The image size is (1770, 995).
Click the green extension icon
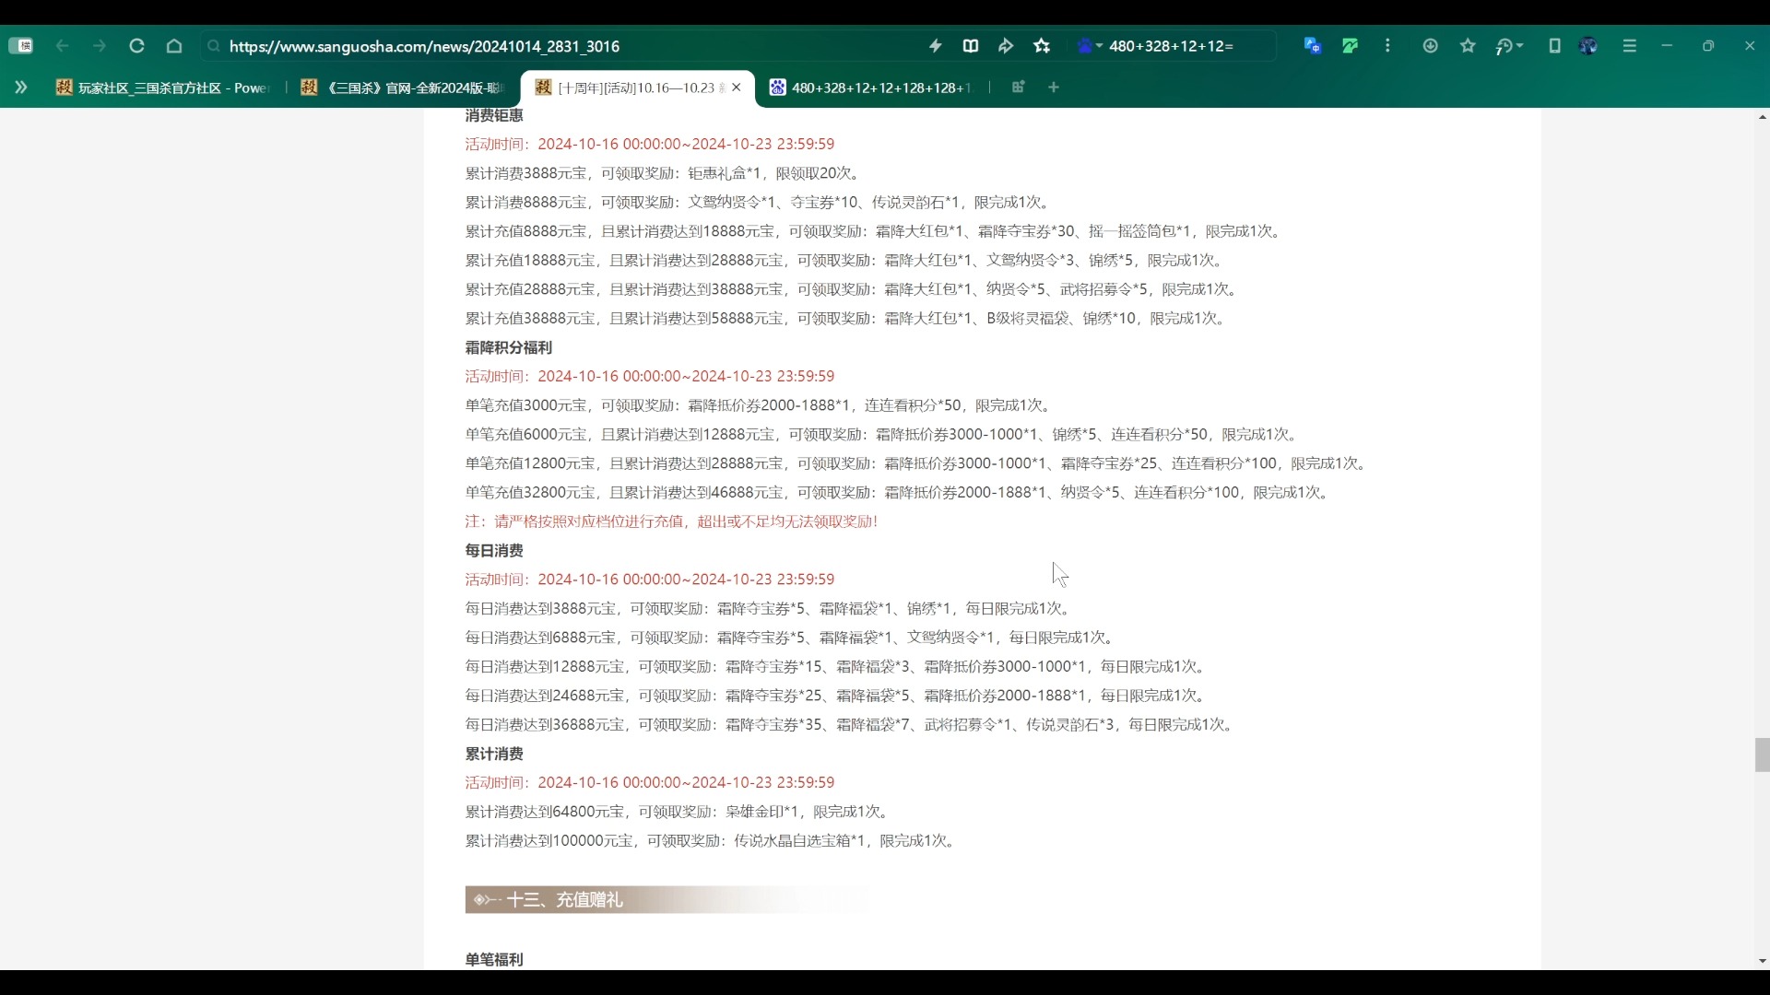1351,46
